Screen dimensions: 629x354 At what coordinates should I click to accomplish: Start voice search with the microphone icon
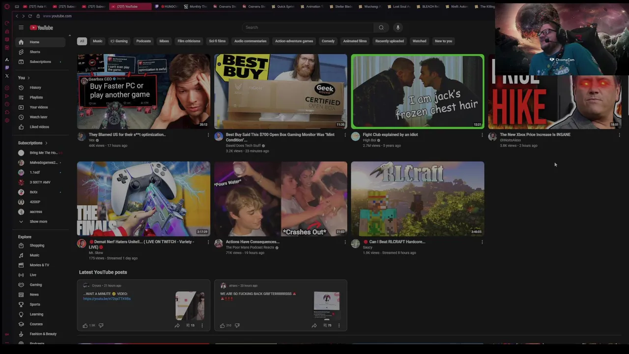coord(398,28)
